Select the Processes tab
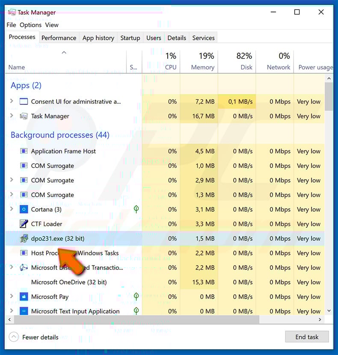 tap(22, 37)
